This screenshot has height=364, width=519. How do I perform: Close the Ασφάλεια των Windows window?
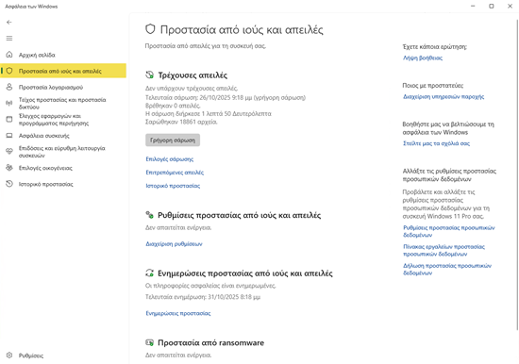(x=511, y=6)
